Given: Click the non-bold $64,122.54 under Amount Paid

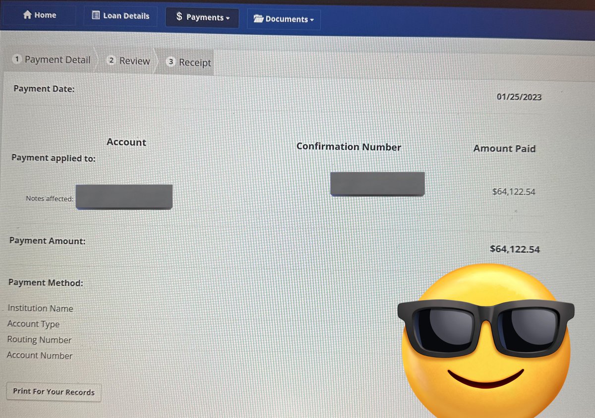Looking at the screenshot, I should [514, 192].
